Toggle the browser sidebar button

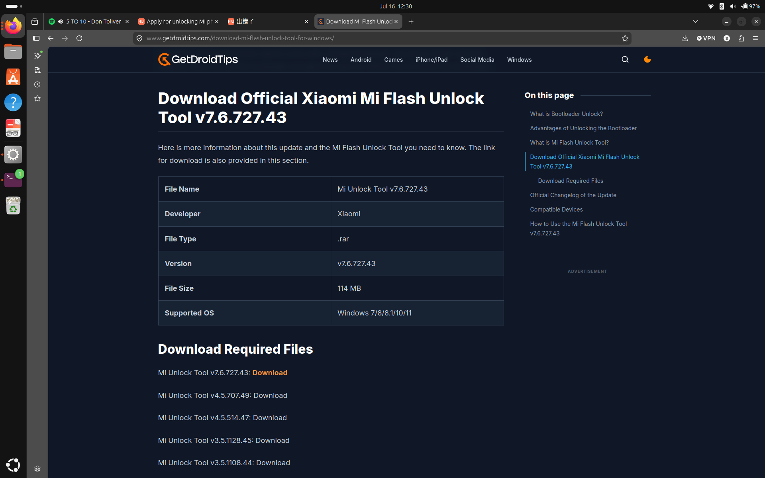(x=36, y=38)
